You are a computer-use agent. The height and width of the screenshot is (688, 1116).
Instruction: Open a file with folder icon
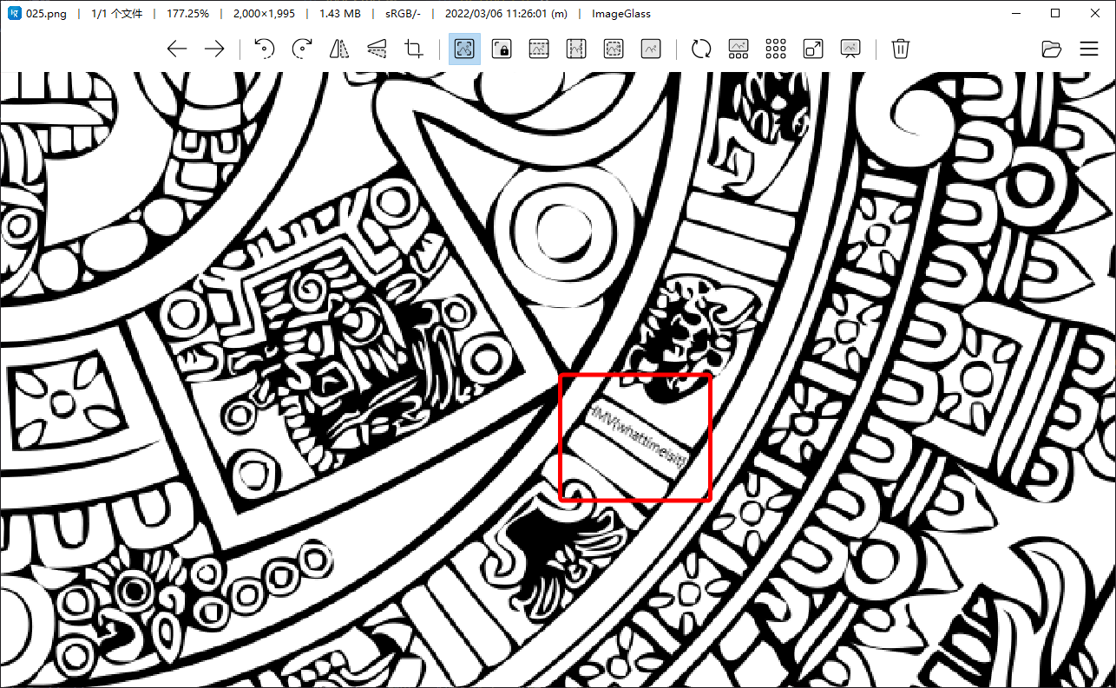[x=1052, y=49]
